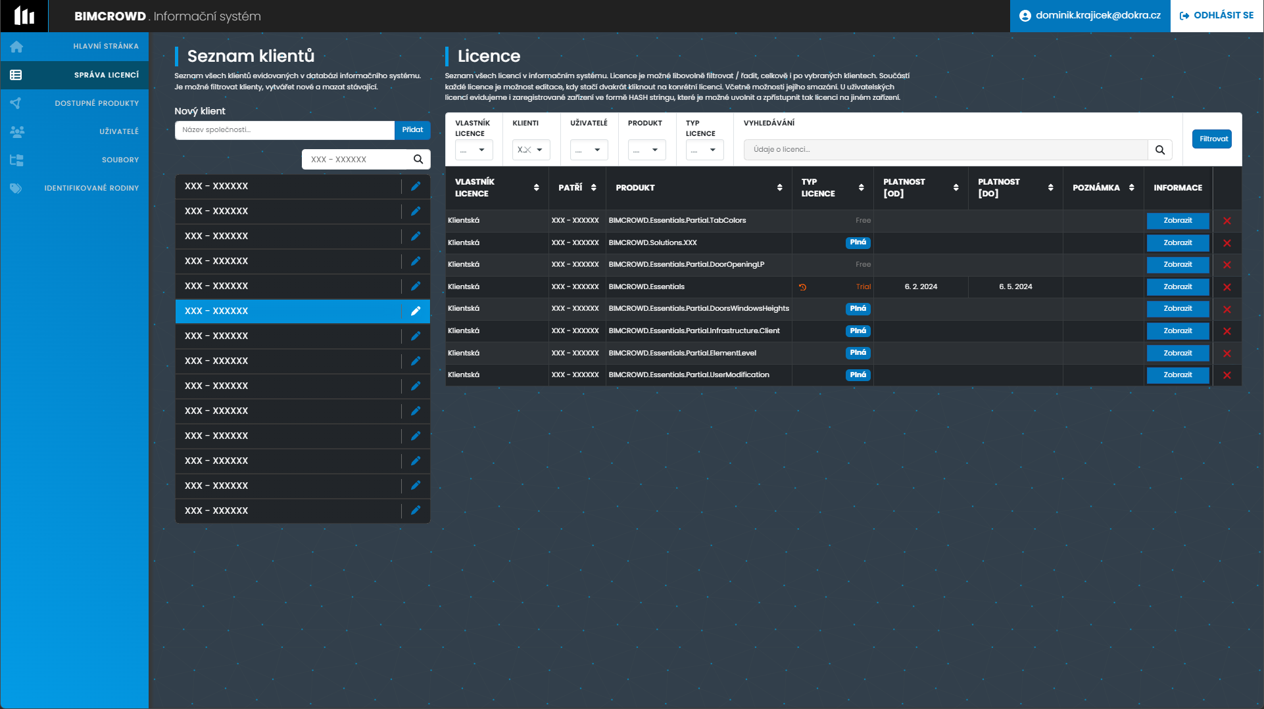Click date 6. 2. 2024 cell
The height and width of the screenshot is (709, 1264).
tap(921, 287)
